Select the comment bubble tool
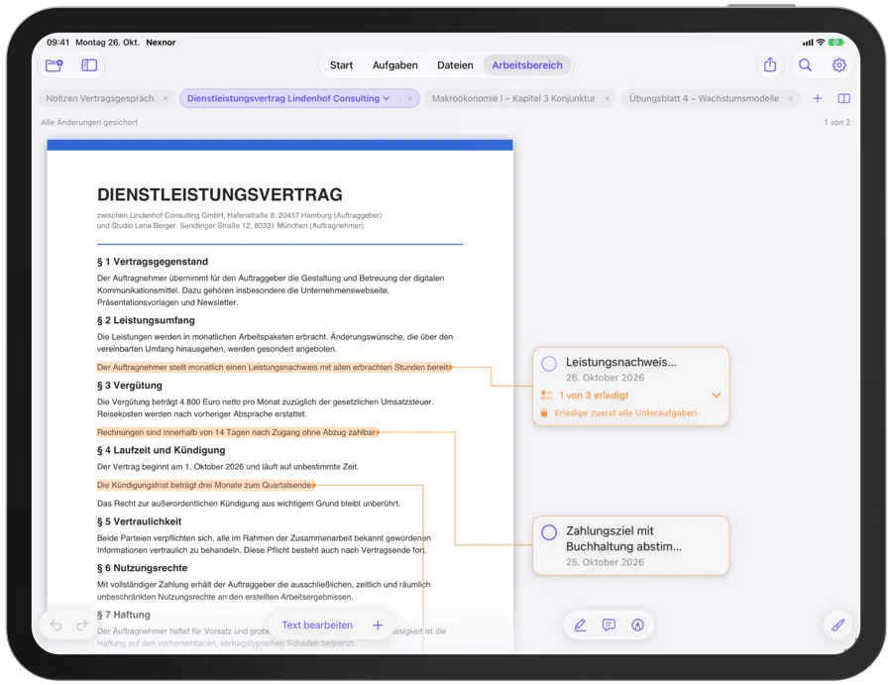892x685 pixels. click(x=609, y=626)
